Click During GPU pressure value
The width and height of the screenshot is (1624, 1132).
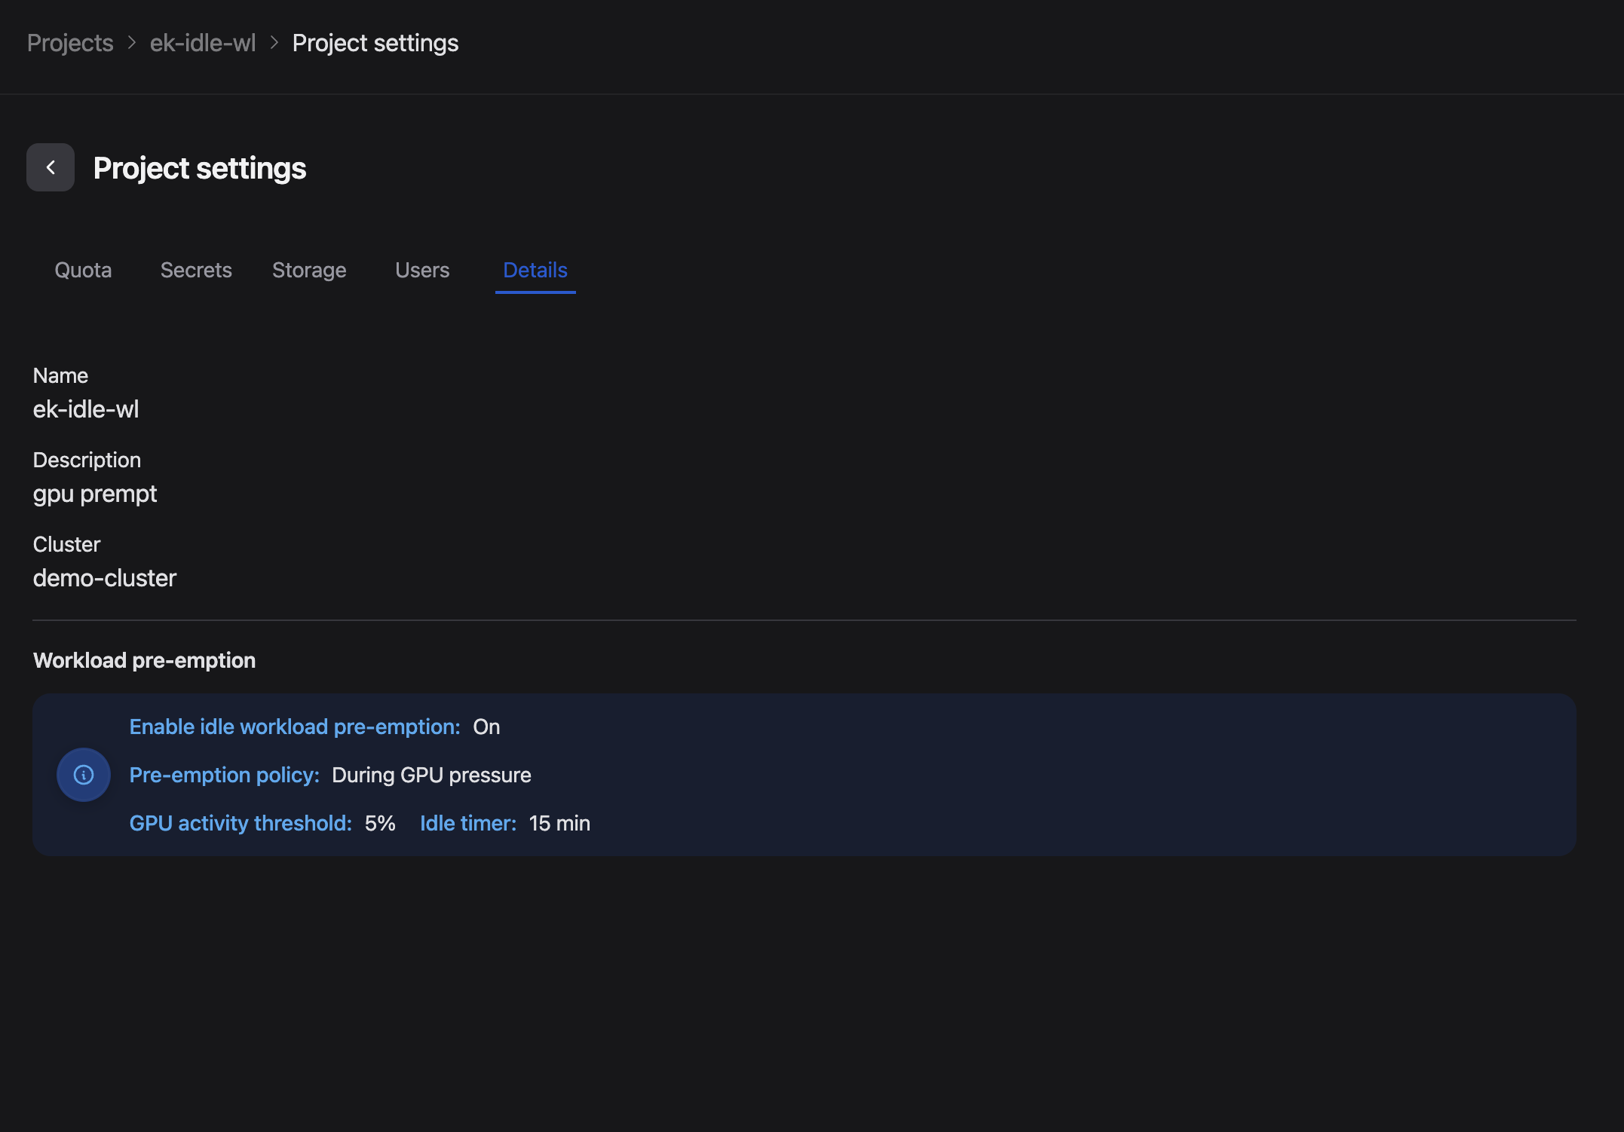[431, 775]
